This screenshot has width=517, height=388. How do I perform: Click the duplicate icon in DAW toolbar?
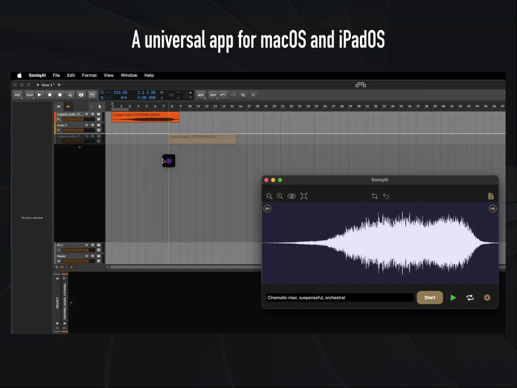point(243,95)
